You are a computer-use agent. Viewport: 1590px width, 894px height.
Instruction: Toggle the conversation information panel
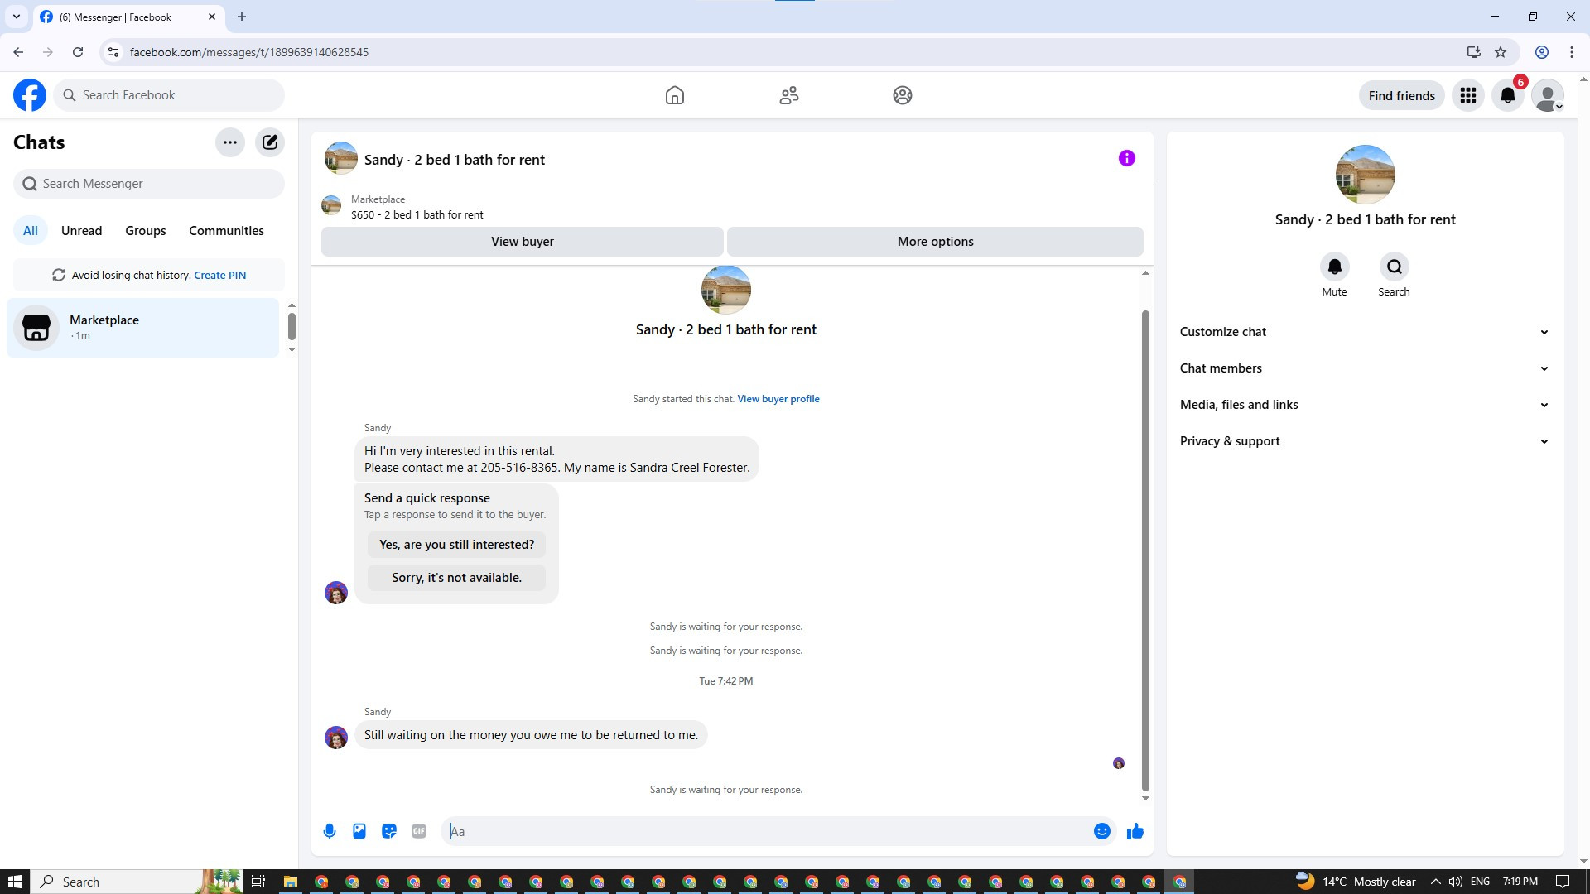1126,158
